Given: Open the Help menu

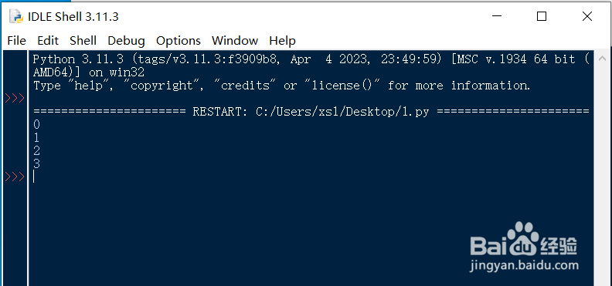Looking at the screenshot, I should click(282, 40).
